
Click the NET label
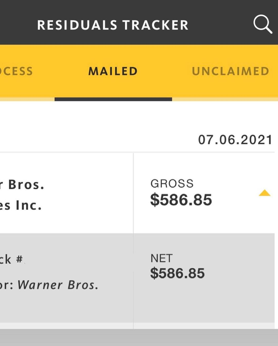[x=161, y=258]
